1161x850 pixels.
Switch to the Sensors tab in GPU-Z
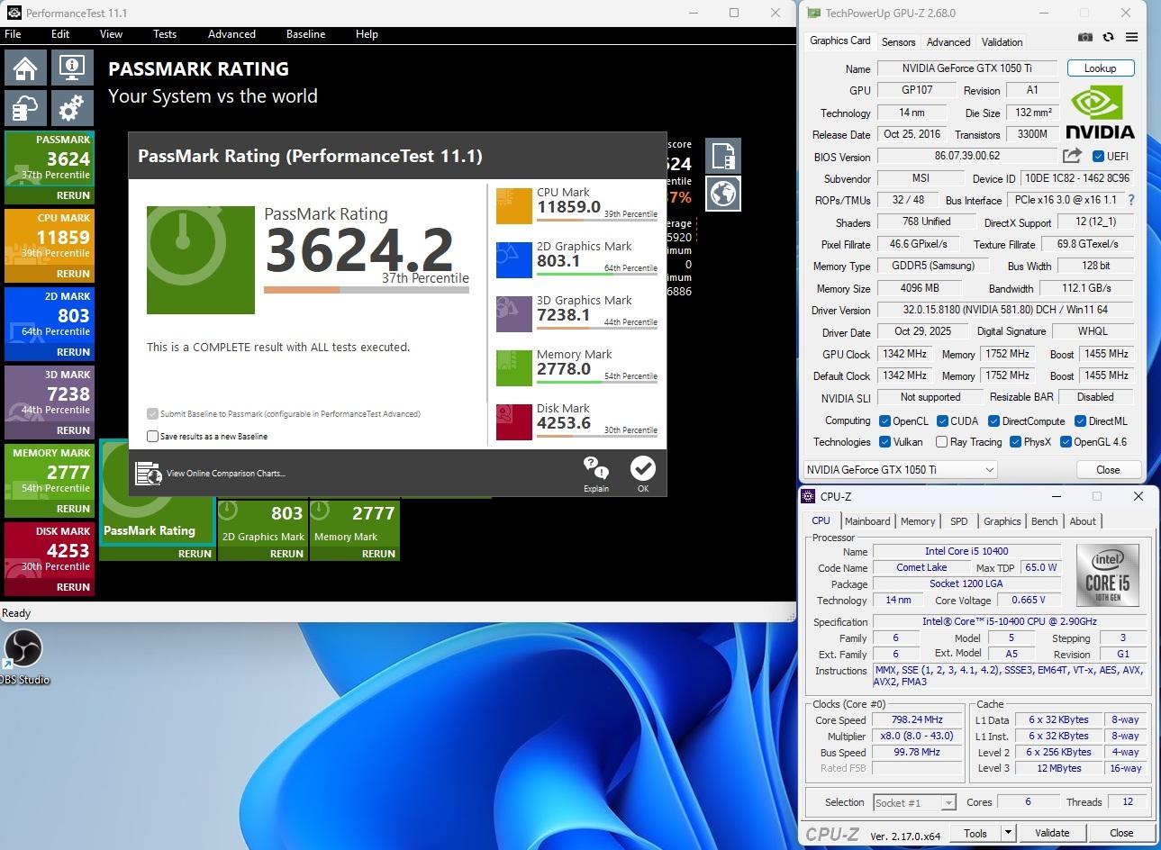898,42
